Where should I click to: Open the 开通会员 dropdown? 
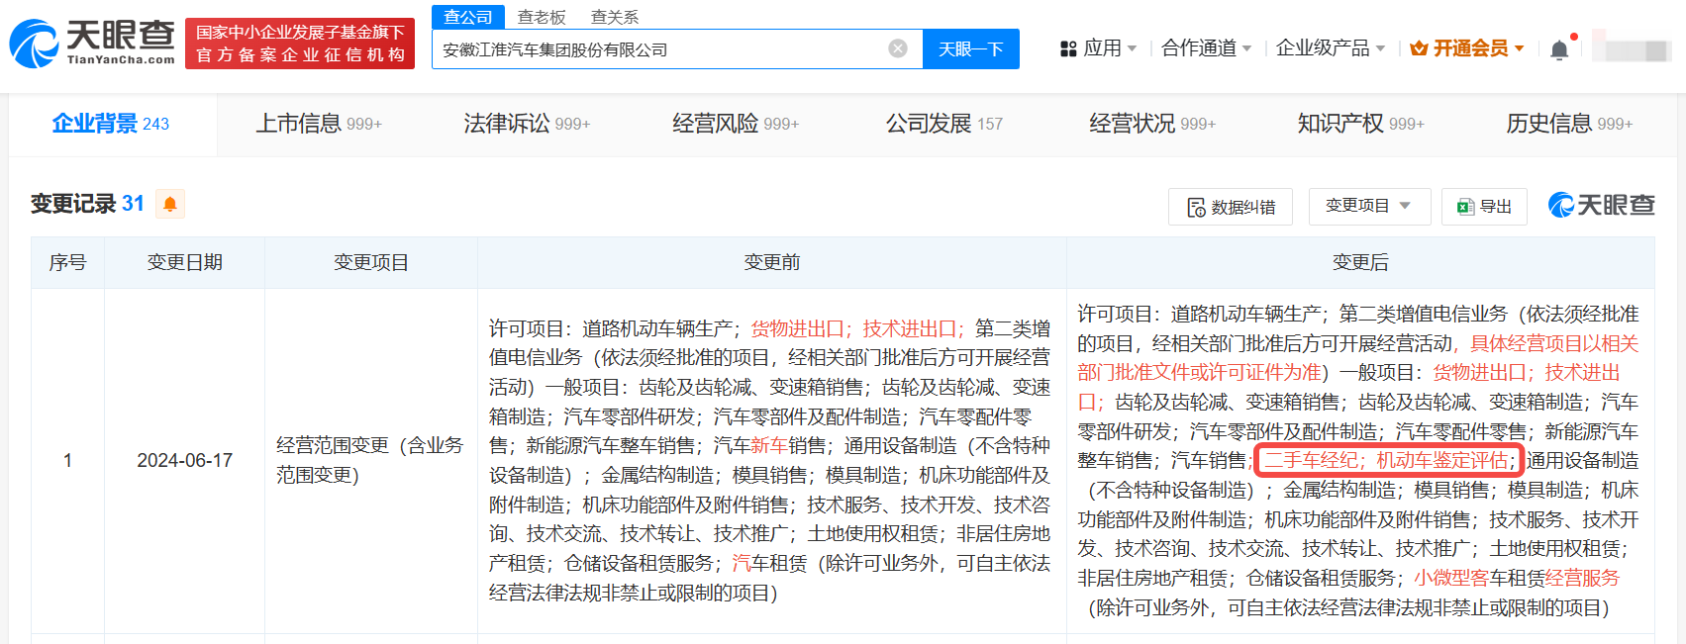(1478, 48)
